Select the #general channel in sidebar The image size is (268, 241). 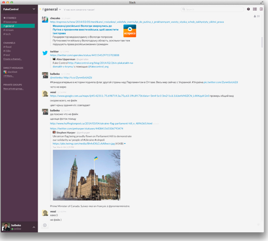click(18, 26)
